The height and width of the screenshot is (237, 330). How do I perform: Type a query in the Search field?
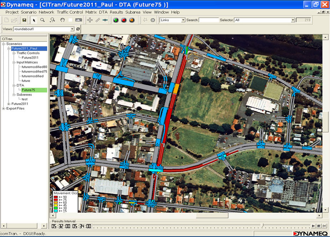pyautogui.click(x=210, y=20)
